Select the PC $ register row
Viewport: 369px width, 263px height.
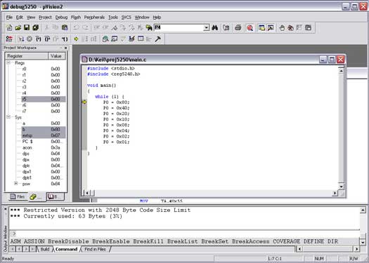click(44, 142)
